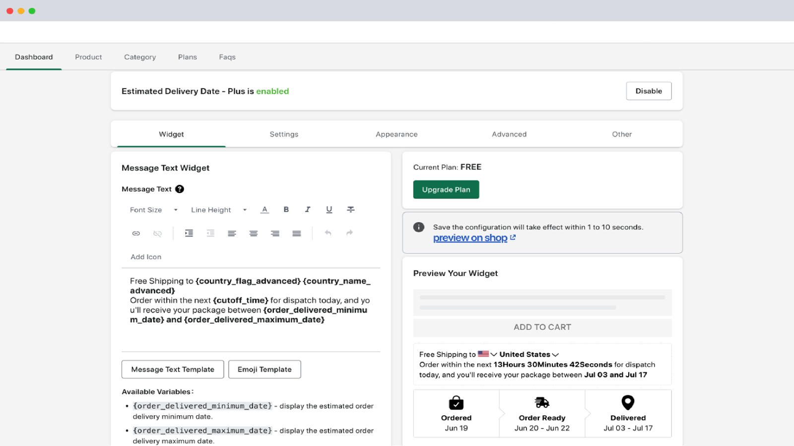Justify the message text
This screenshot has width=794, height=446.
297,233
